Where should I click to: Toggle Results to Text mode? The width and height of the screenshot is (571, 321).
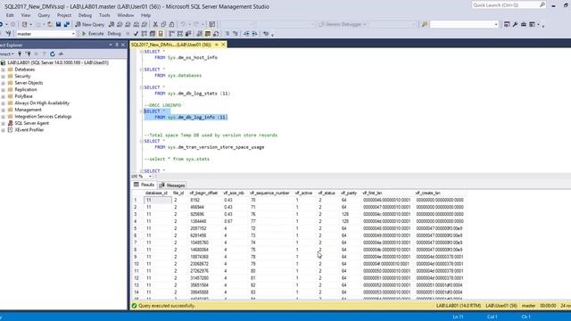tap(199, 34)
